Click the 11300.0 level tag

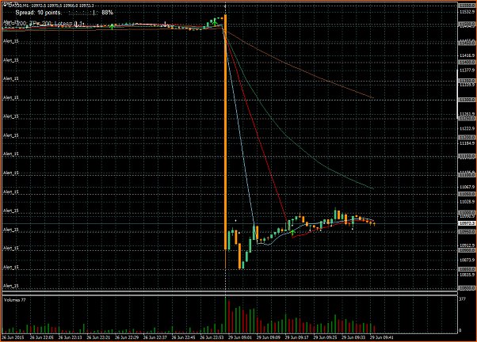(467, 100)
